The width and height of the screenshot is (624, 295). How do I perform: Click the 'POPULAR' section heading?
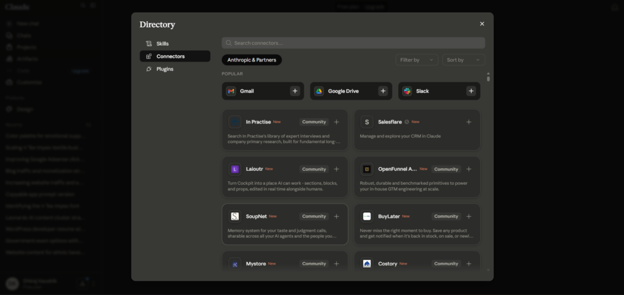point(232,74)
